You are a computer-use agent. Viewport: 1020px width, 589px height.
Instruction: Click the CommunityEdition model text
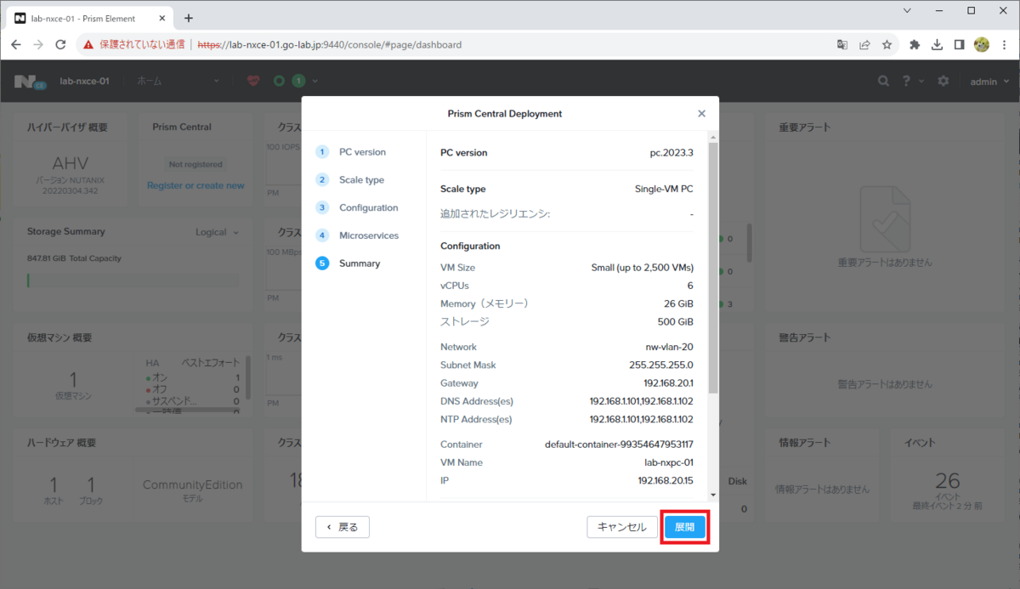[192, 484]
